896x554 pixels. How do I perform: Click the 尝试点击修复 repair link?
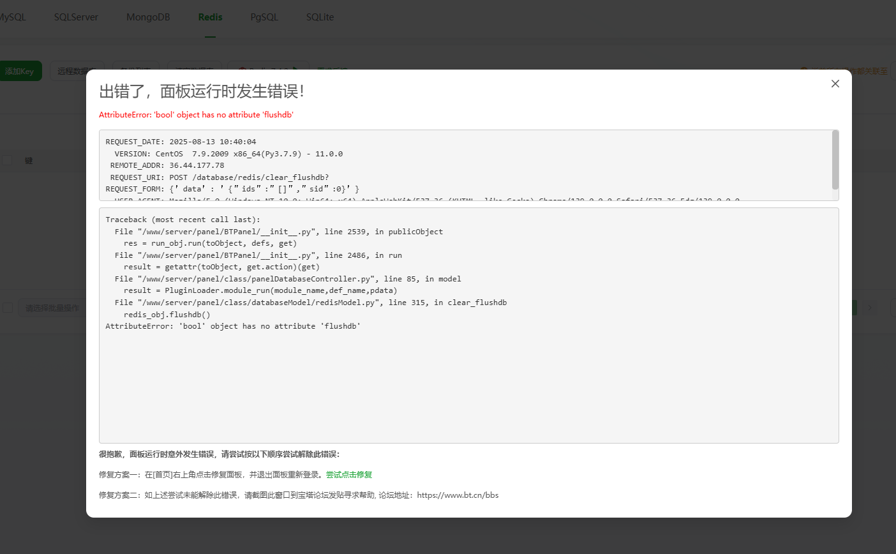[349, 475]
